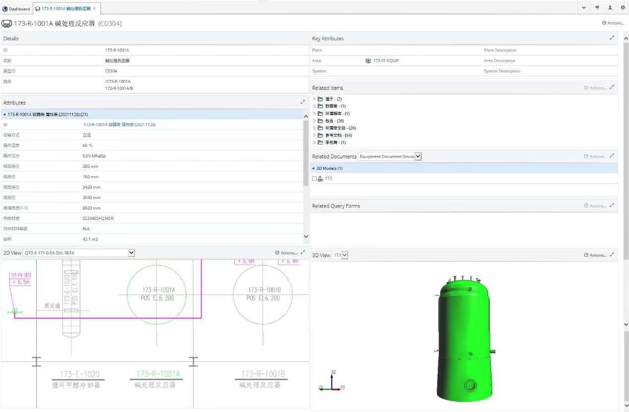Collapse the 173-R-1001A 容器类 属性表 group
This screenshot has height=412, width=629.
point(4,114)
